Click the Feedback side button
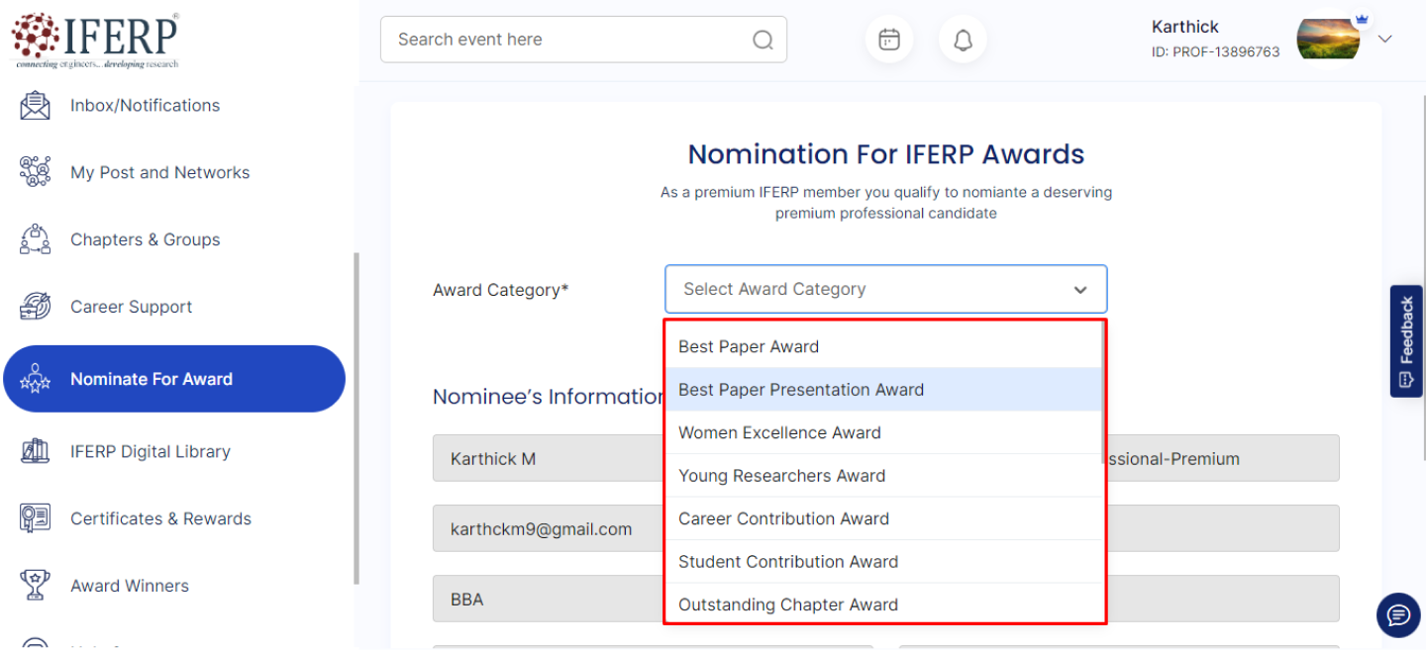This screenshot has width=1426, height=650. [1406, 341]
